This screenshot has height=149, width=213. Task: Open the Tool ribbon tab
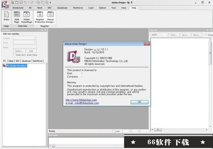pyautogui.click(x=113, y=8)
